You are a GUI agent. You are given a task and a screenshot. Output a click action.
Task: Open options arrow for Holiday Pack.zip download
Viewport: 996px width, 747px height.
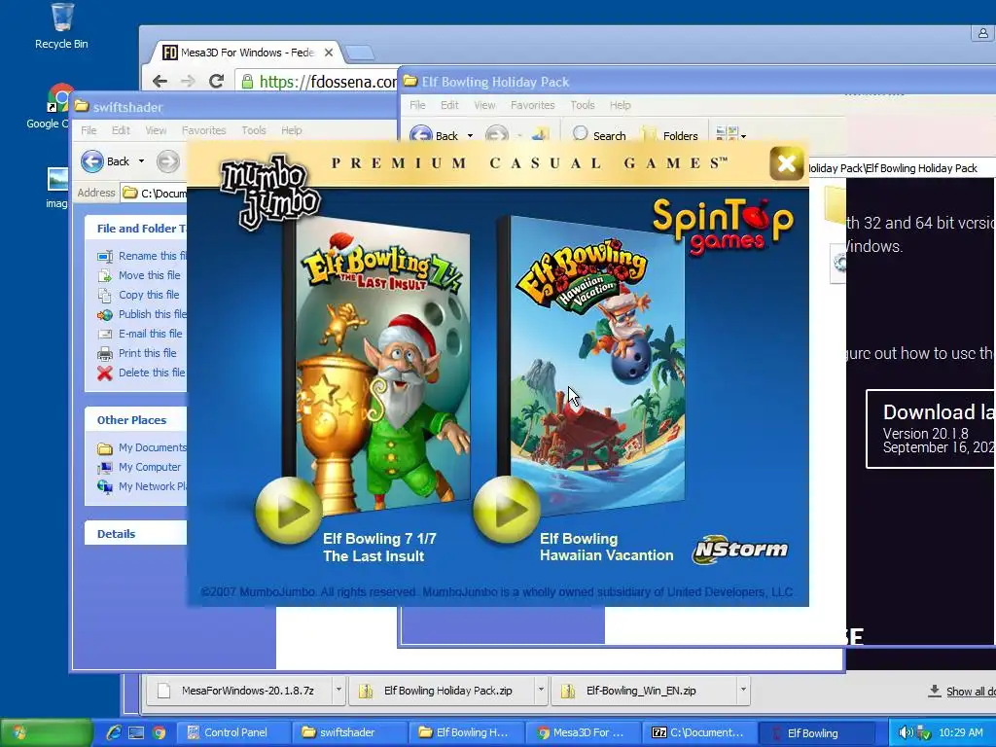[x=541, y=691]
